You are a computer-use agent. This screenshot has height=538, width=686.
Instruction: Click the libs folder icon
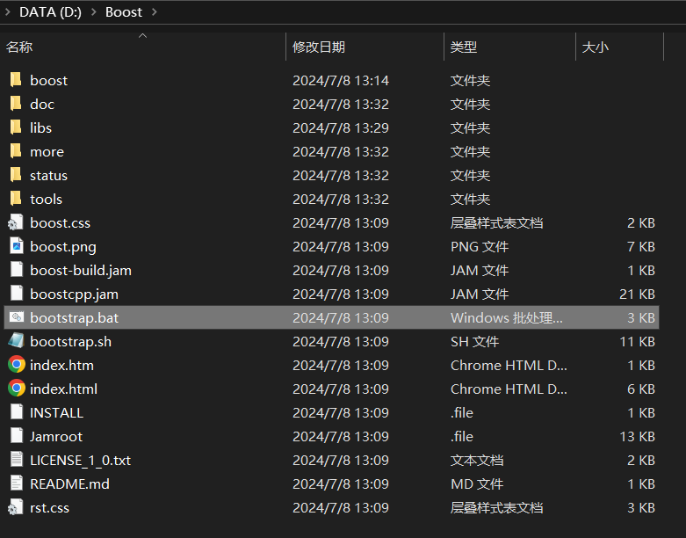16,127
